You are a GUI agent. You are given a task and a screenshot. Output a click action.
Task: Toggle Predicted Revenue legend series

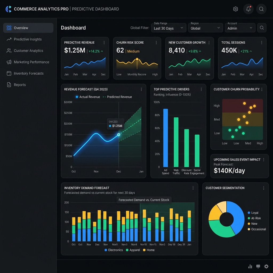pyautogui.click(x=117, y=97)
